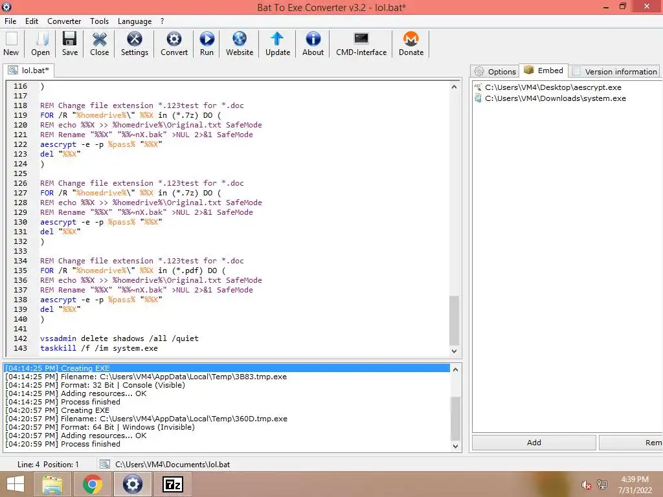
Task: Open the File menu
Action: (x=10, y=21)
